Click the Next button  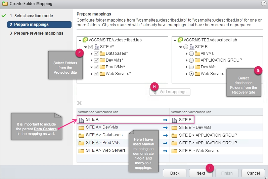click(x=200, y=173)
